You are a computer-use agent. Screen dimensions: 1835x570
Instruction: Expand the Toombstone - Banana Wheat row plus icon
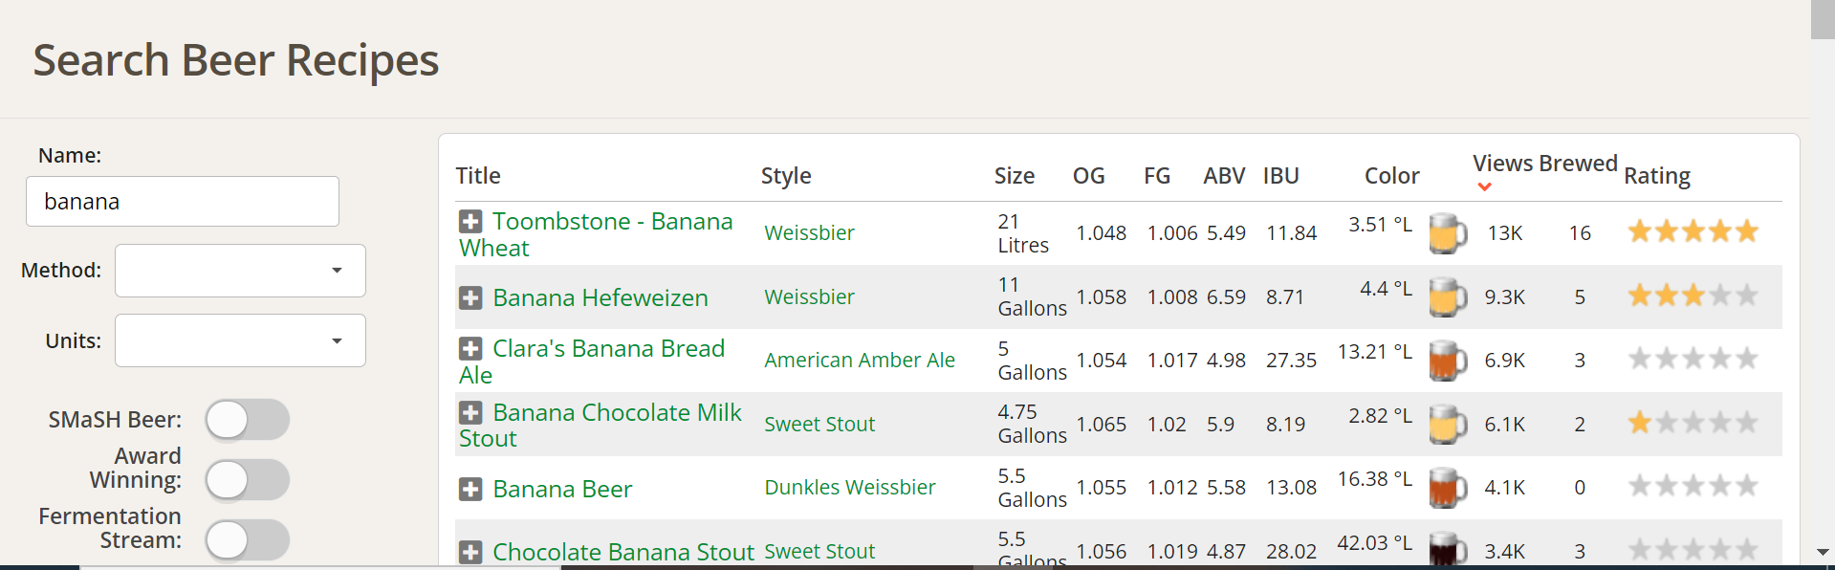point(470,222)
